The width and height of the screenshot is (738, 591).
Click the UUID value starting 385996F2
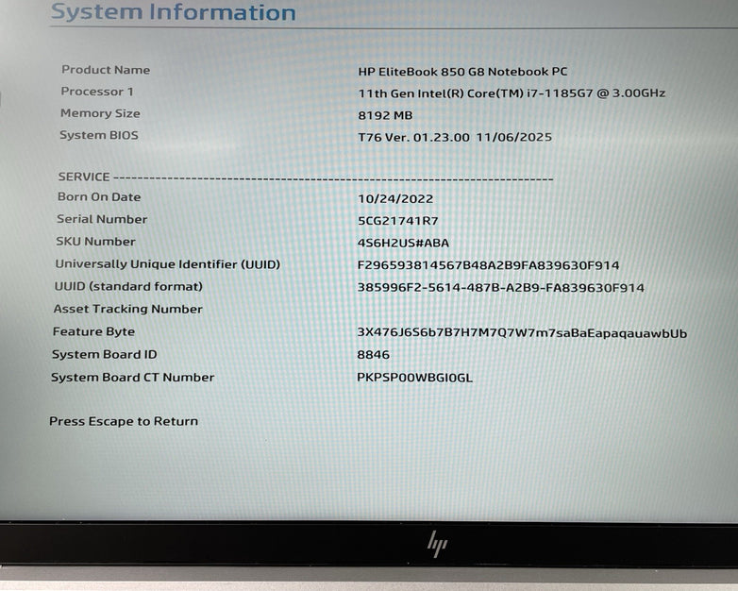pos(501,288)
